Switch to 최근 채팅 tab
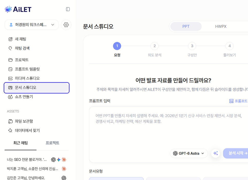Viewport: 248px width, 180px height. pos(21,143)
